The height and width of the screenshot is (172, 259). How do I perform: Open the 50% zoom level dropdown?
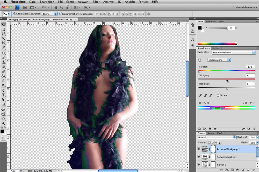pos(45,7)
